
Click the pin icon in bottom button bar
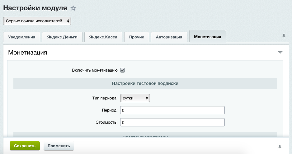[x=280, y=147]
